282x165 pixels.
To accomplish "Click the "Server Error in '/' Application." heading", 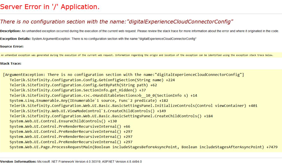I will tap(50, 7).
